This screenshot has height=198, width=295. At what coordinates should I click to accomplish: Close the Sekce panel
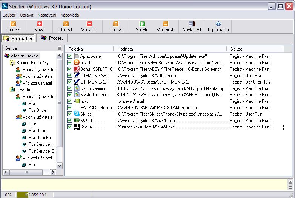(60, 48)
